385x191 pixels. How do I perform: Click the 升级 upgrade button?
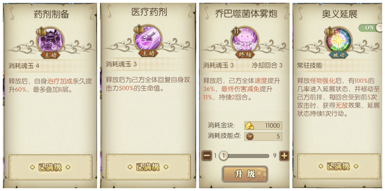pos(245,174)
